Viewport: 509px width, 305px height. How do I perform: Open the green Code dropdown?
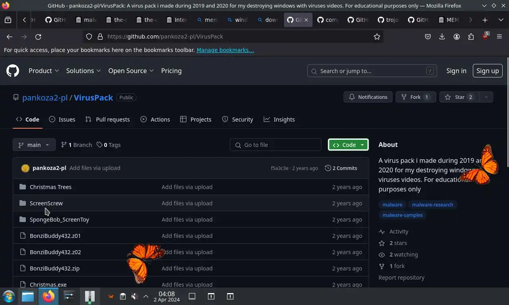348,145
